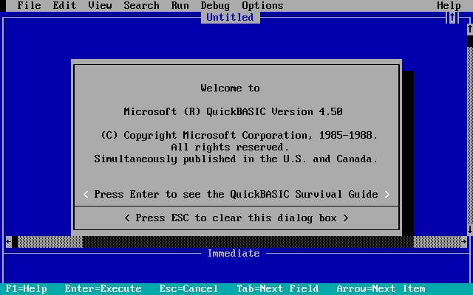Image resolution: width=473 pixels, height=295 pixels.
Task: Click Esc=Cancel in the status bar
Action: click(188, 289)
